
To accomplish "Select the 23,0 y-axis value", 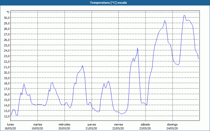I will [x=7, y=56].
